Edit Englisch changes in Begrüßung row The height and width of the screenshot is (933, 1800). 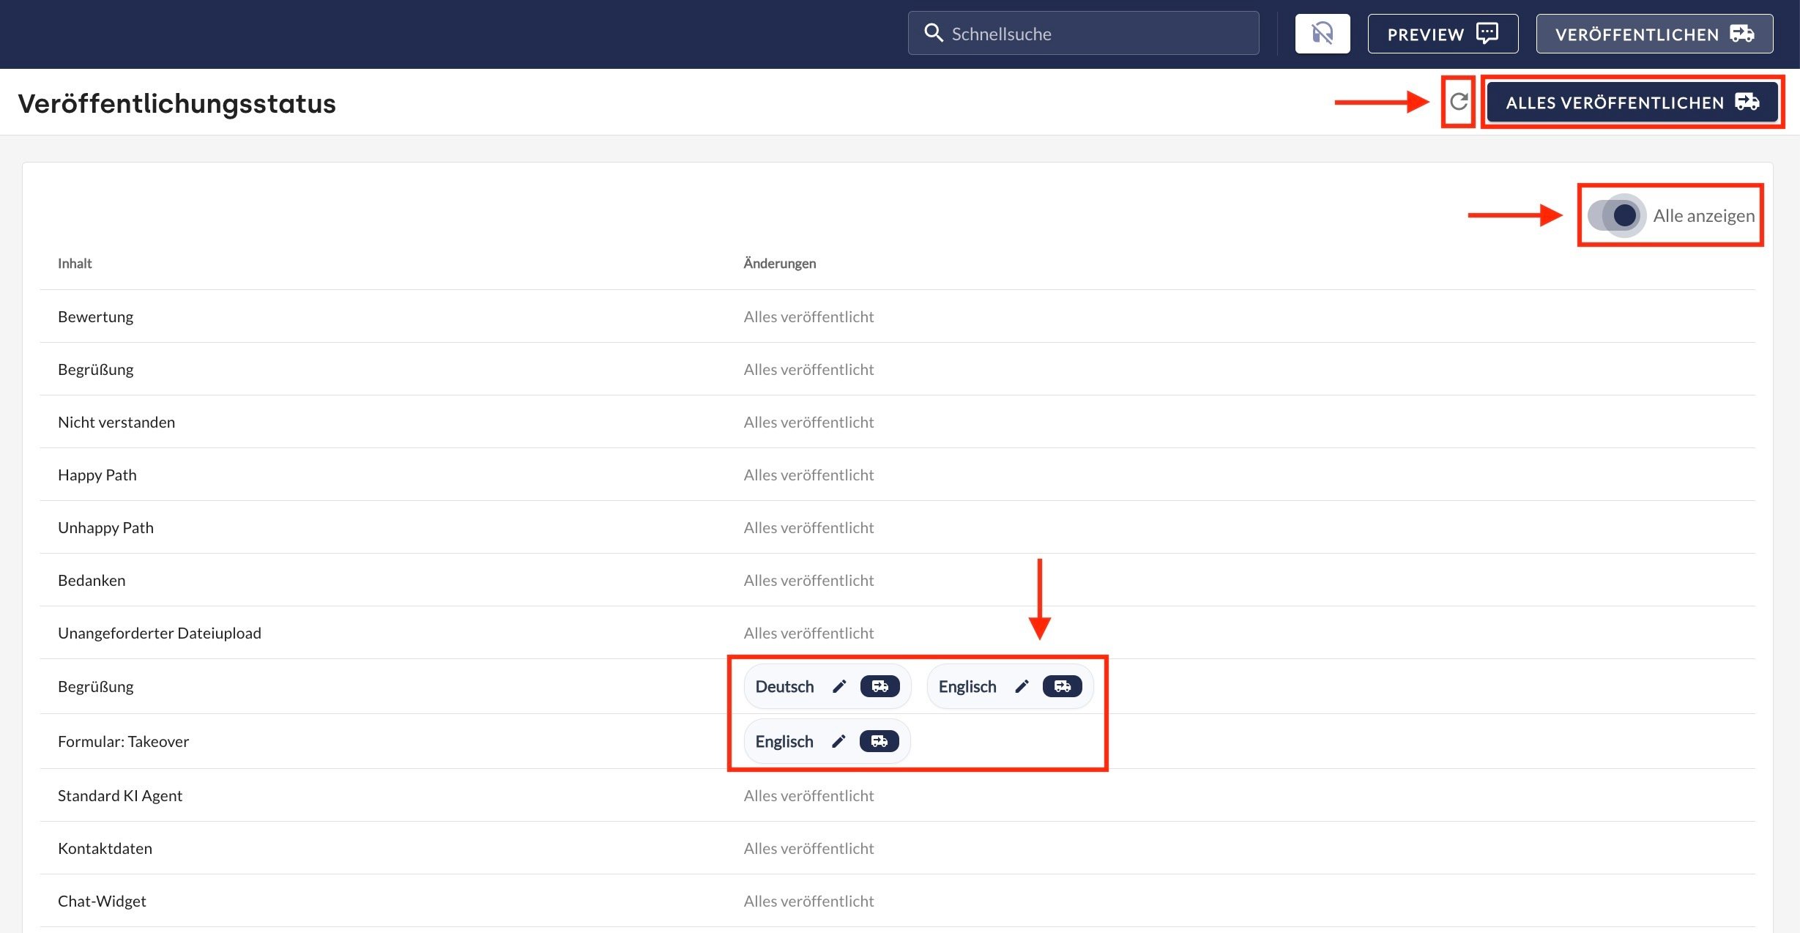(x=1022, y=686)
